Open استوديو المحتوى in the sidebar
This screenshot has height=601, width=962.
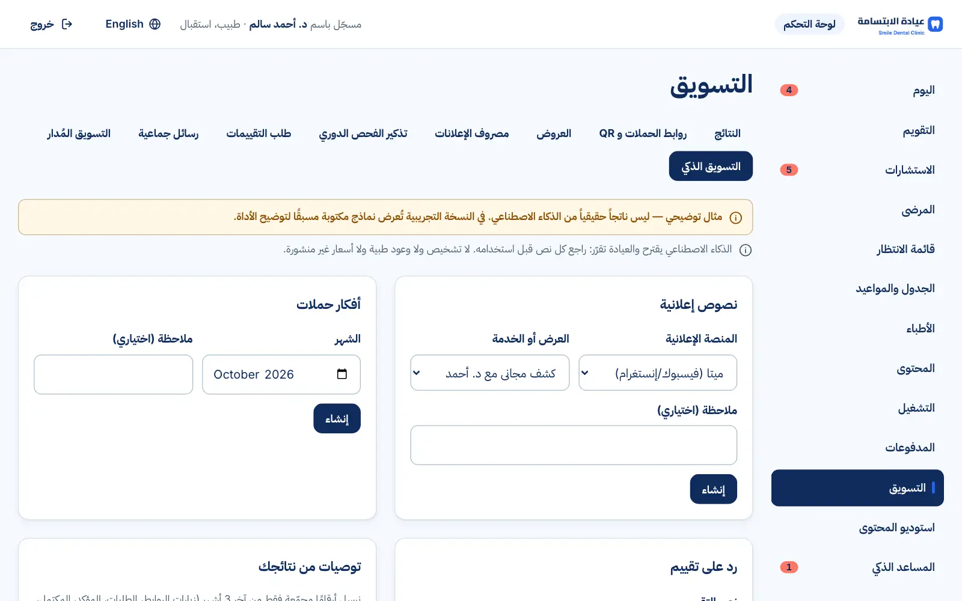tap(857, 528)
